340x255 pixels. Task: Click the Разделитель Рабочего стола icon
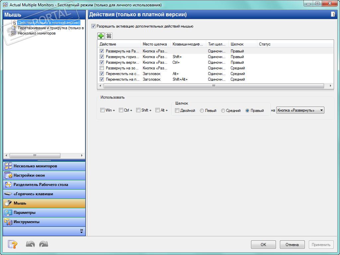click(x=8, y=185)
